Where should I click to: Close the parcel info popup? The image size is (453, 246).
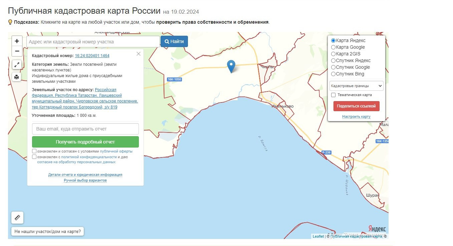139,54
